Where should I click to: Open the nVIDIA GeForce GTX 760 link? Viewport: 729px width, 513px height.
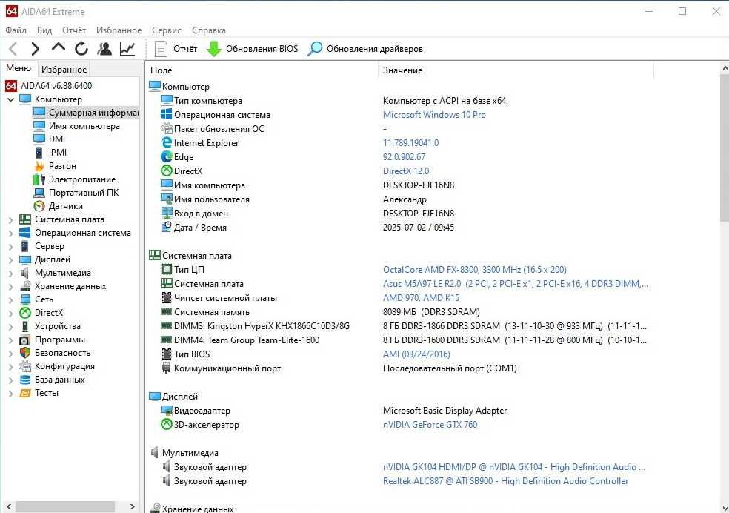point(430,425)
